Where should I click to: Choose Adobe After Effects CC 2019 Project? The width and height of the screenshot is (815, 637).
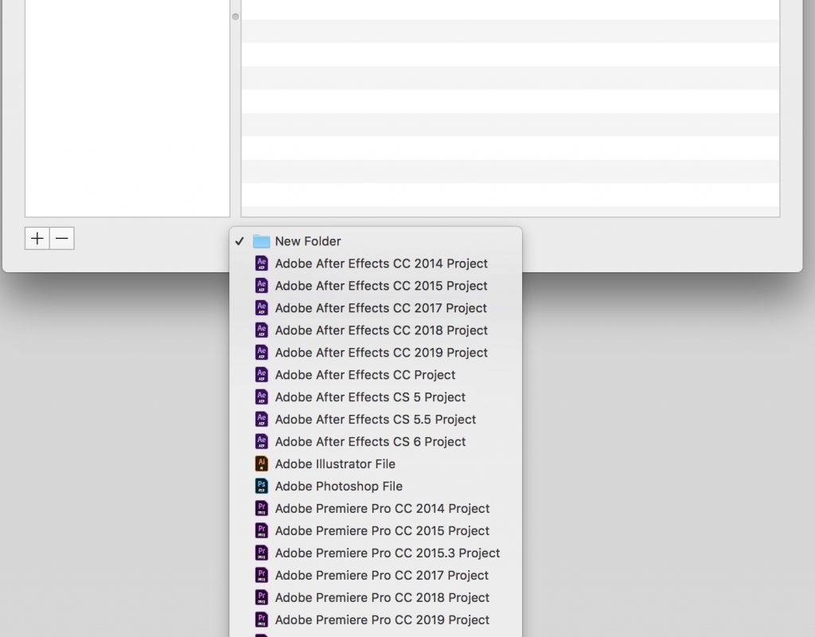(x=376, y=353)
